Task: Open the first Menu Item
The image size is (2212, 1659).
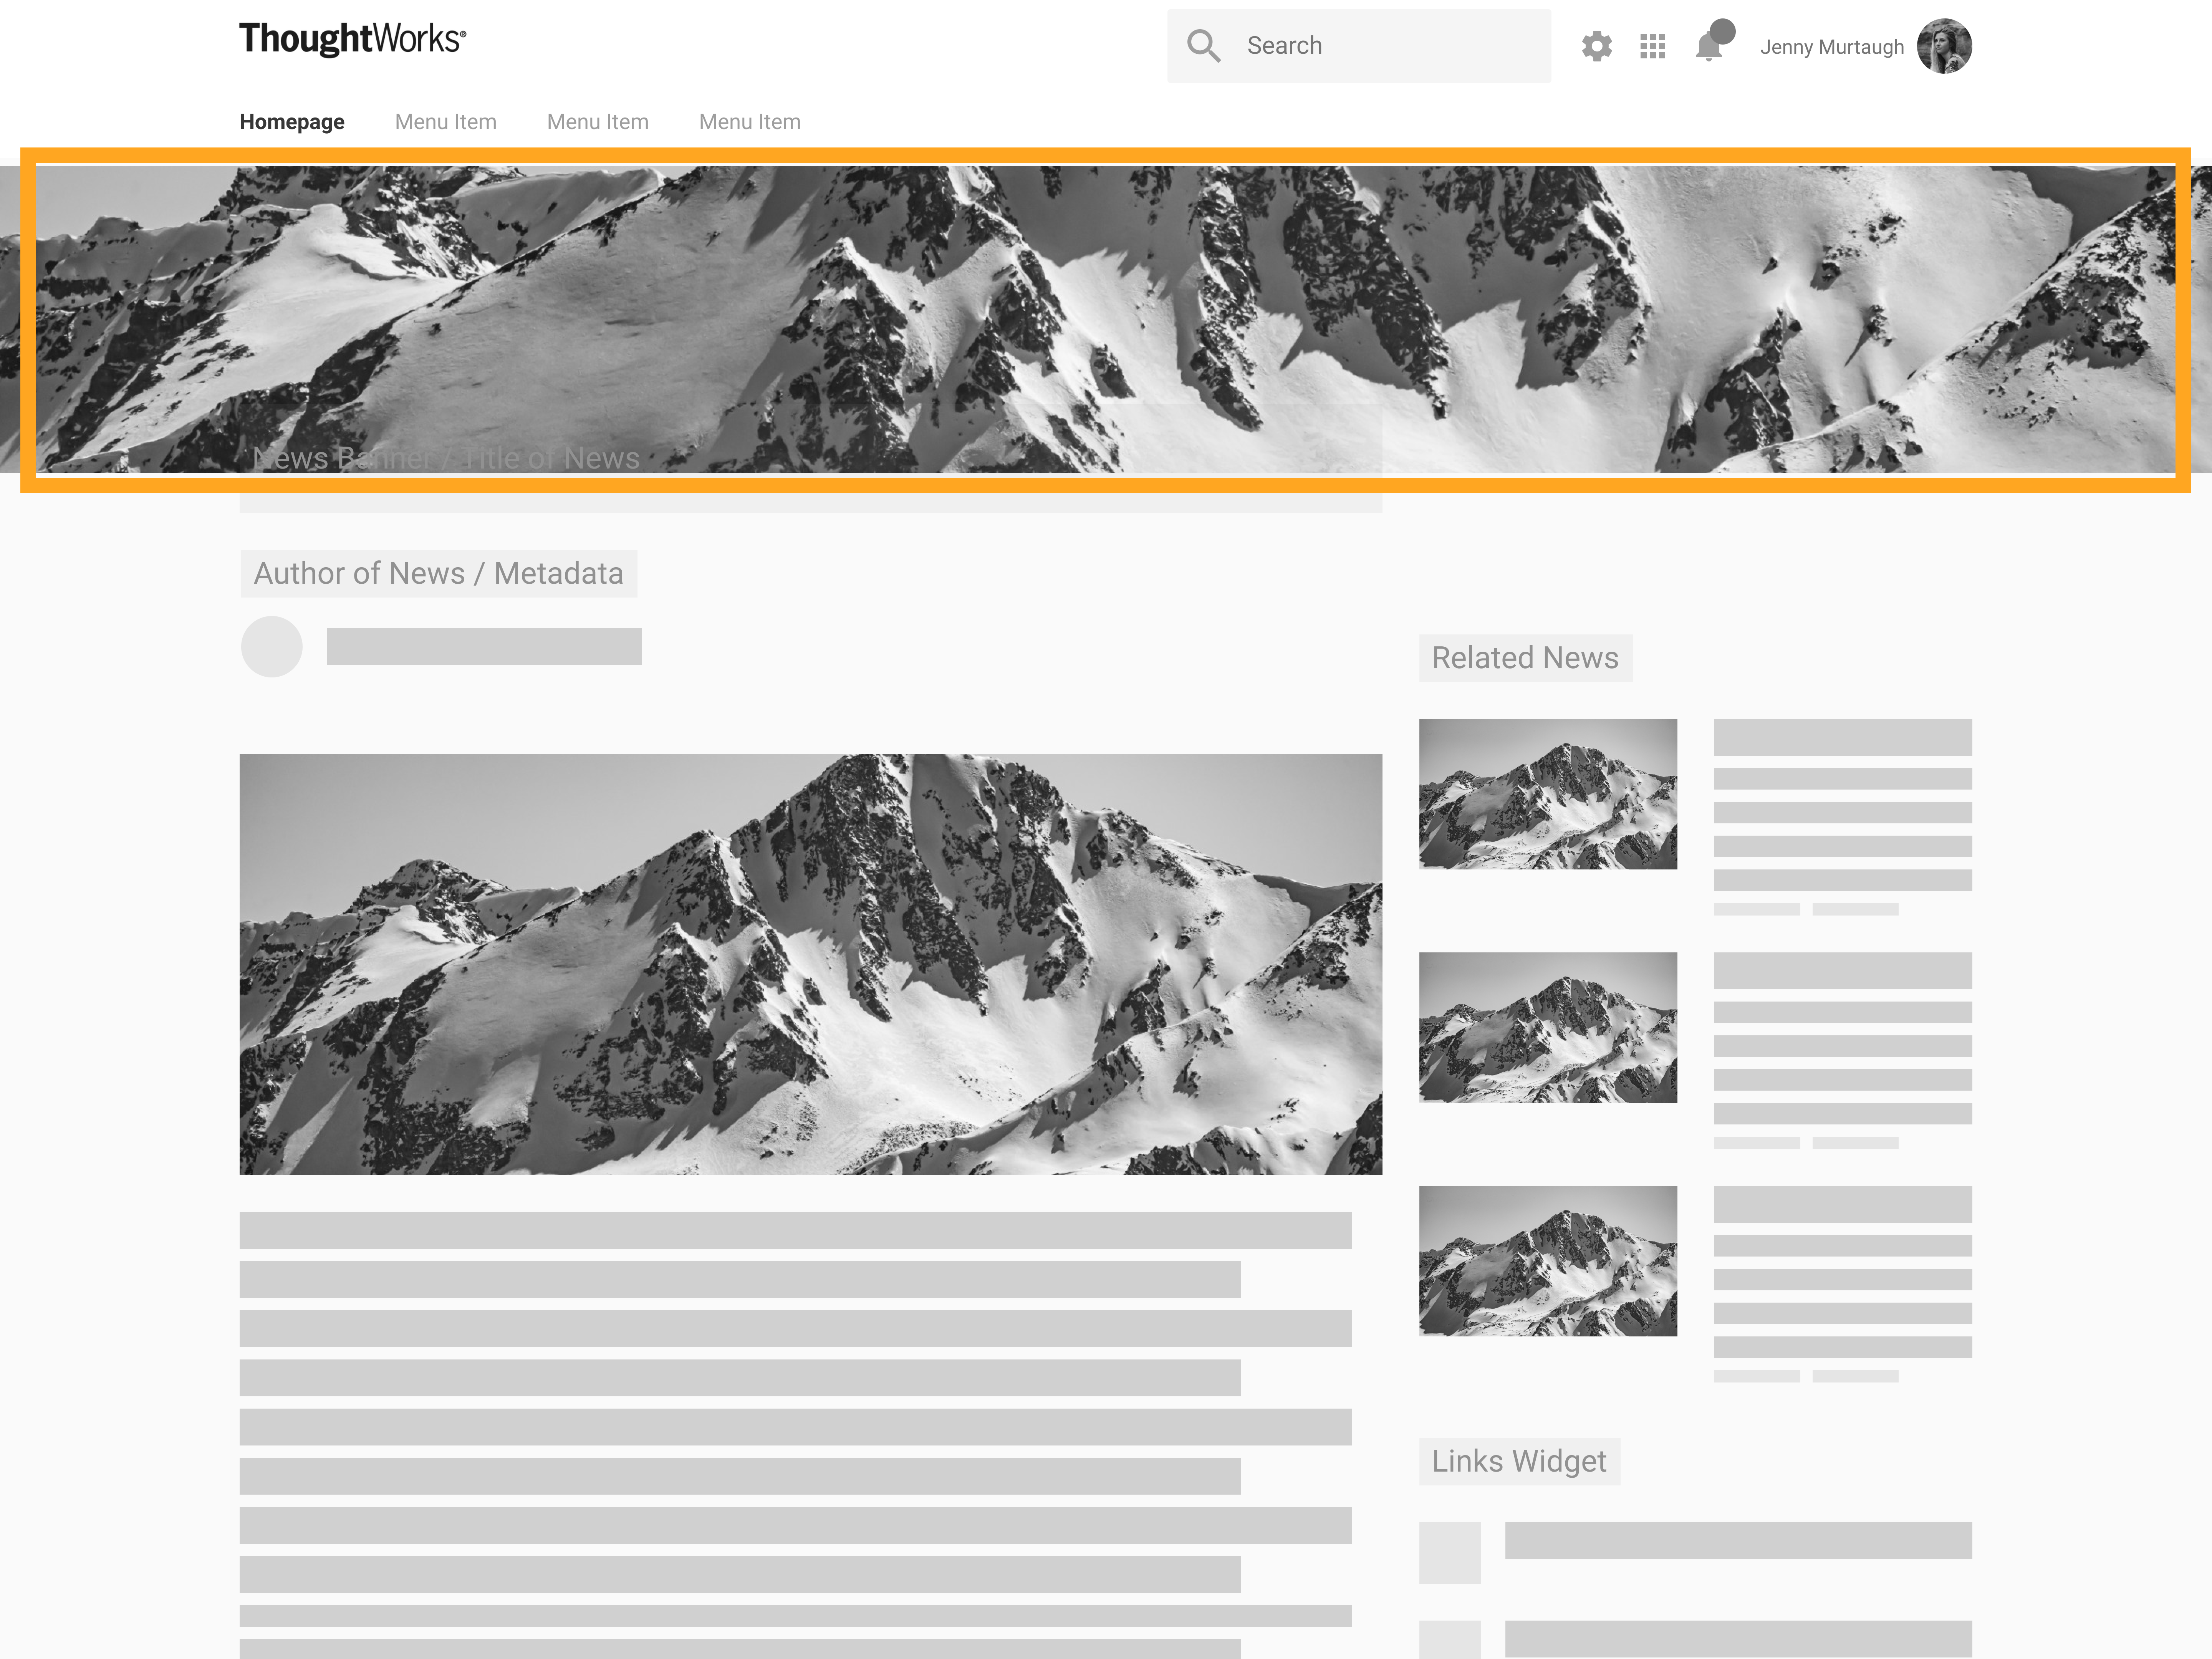Action: [445, 122]
